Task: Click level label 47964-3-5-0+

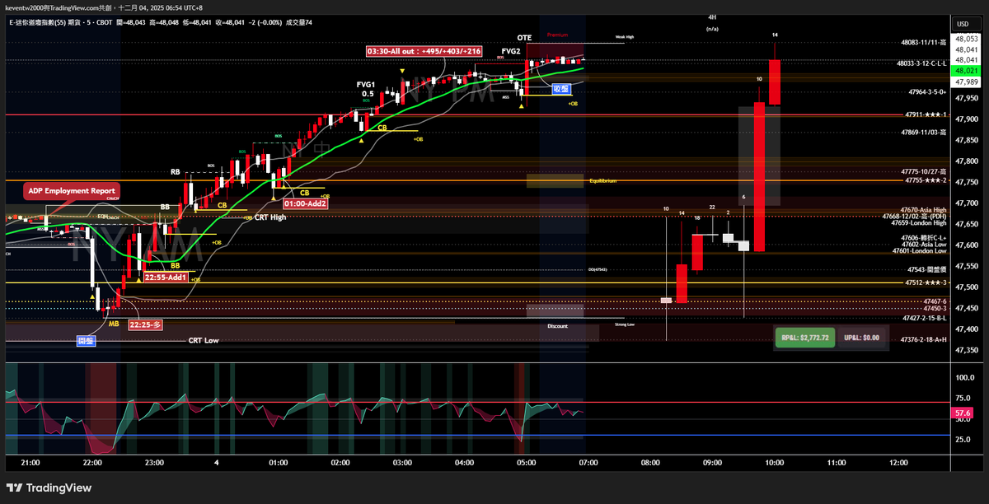Action: click(928, 93)
